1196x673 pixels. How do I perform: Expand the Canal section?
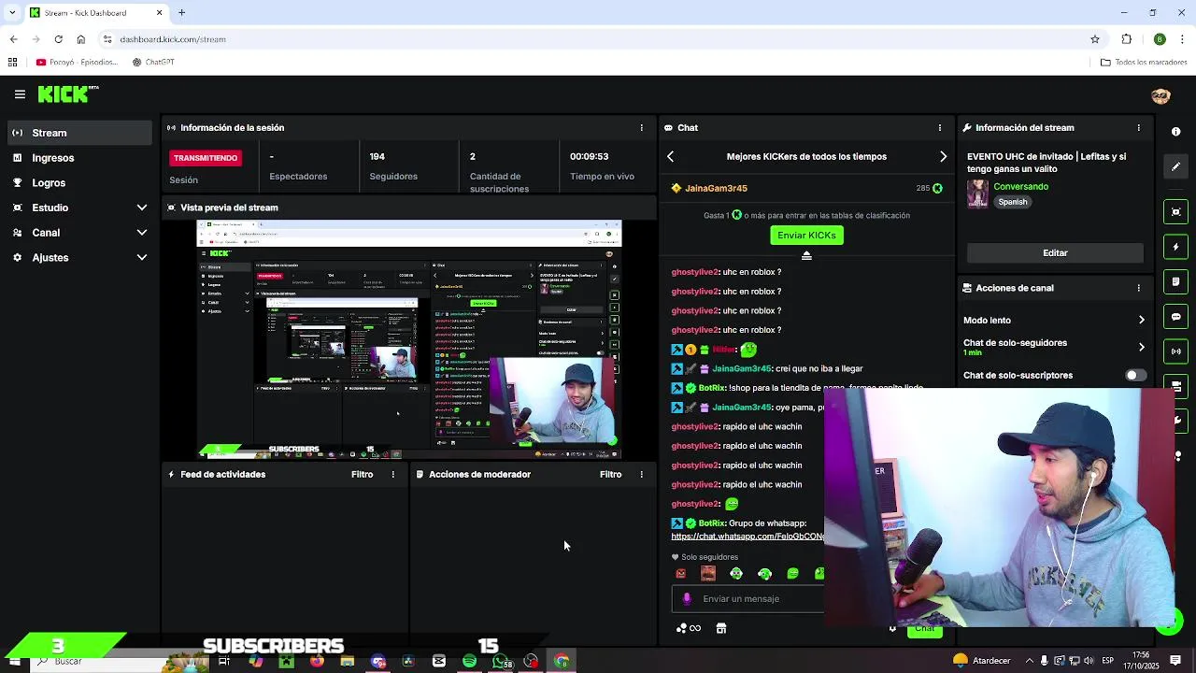click(78, 233)
